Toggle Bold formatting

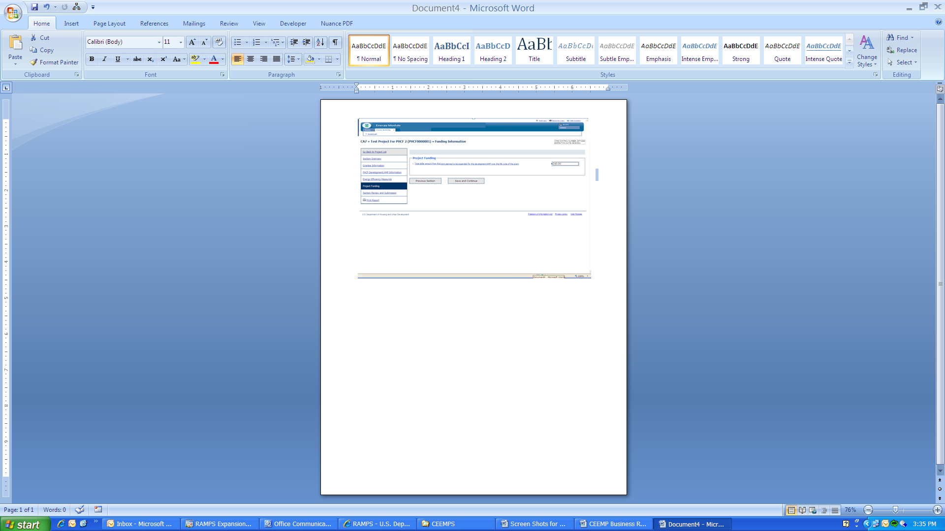point(92,59)
